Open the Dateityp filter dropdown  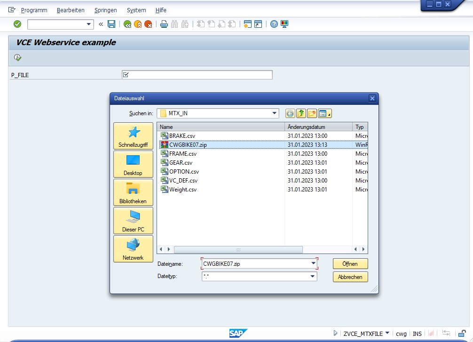312,277
